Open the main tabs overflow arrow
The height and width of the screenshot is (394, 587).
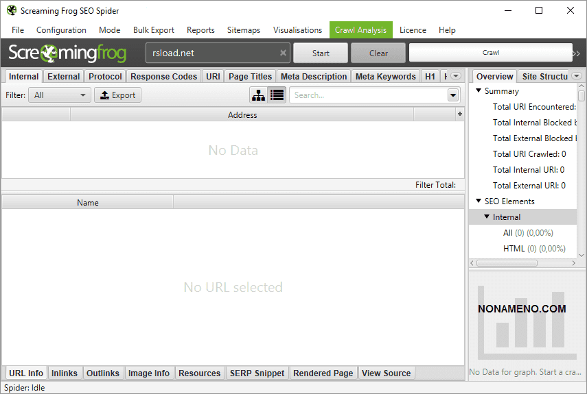(x=456, y=76)
